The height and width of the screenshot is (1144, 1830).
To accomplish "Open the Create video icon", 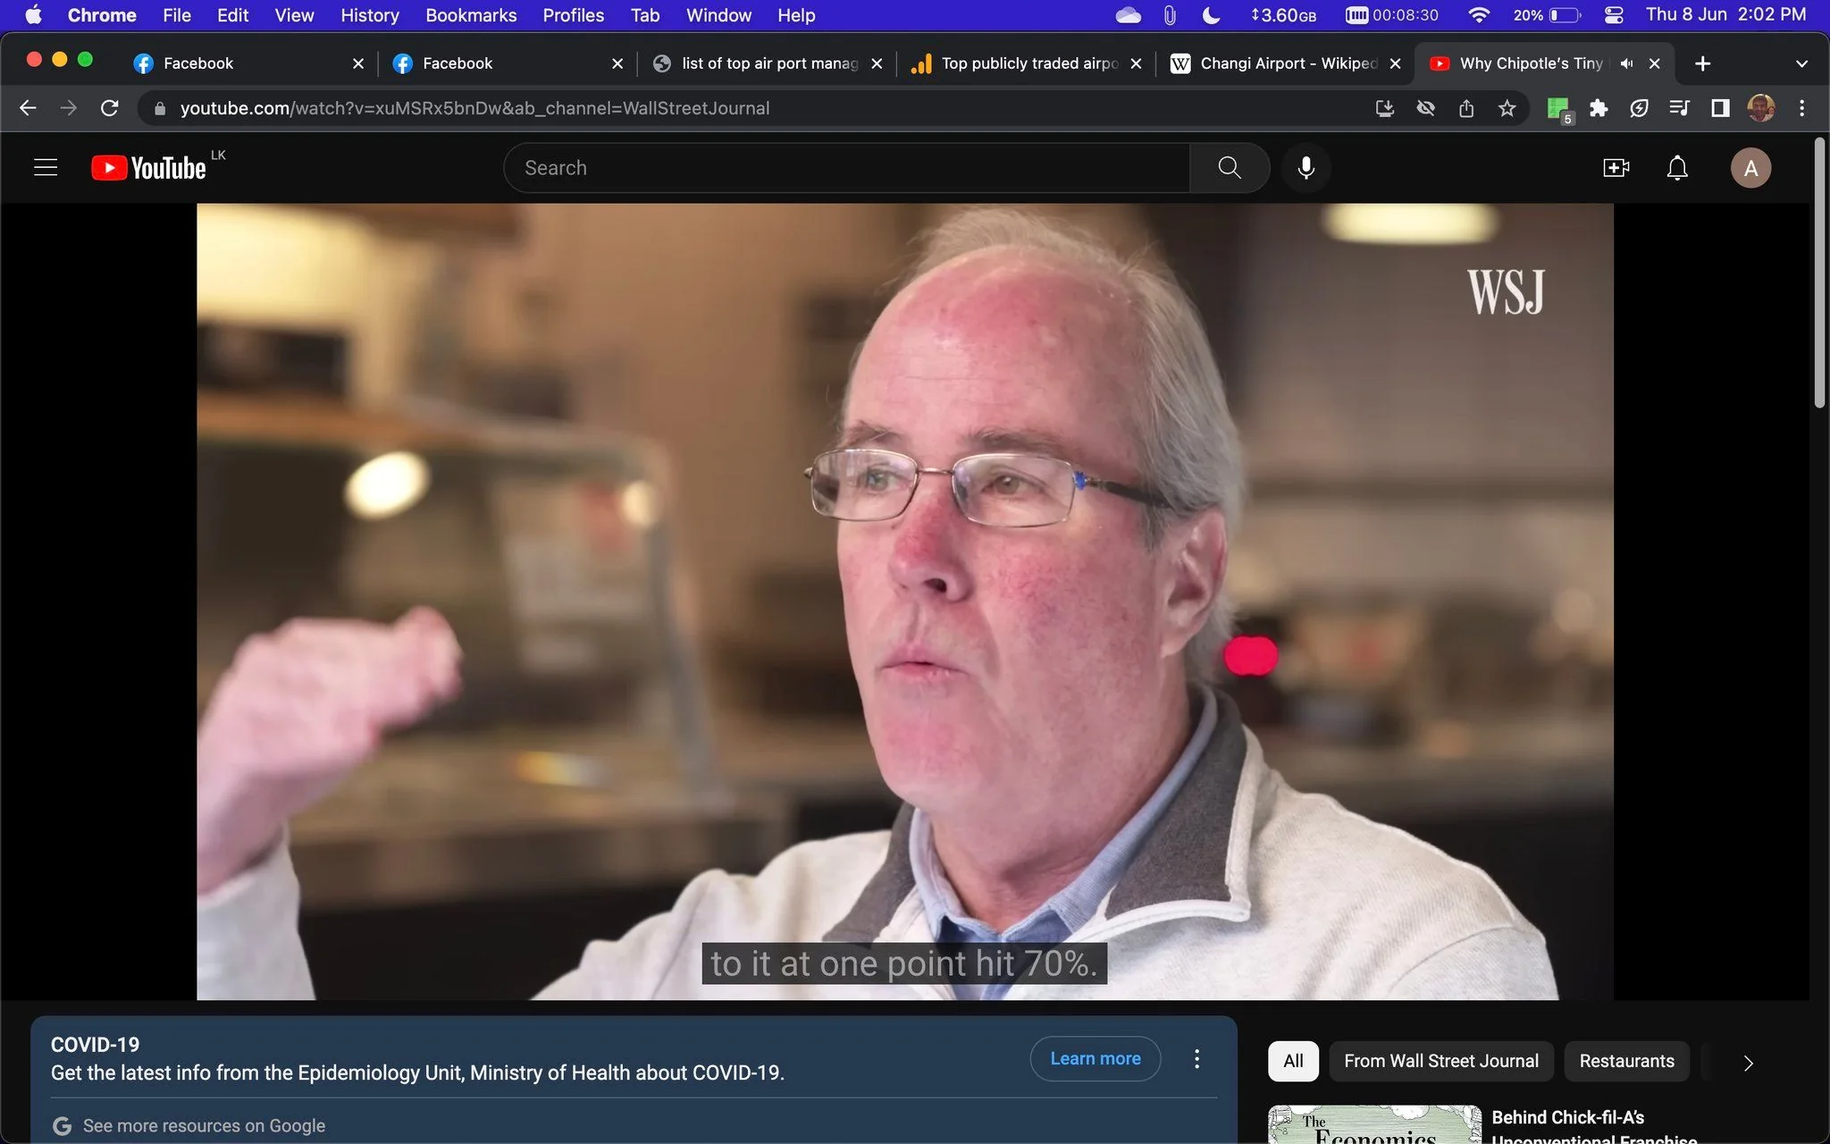I will pos(1616,168).
